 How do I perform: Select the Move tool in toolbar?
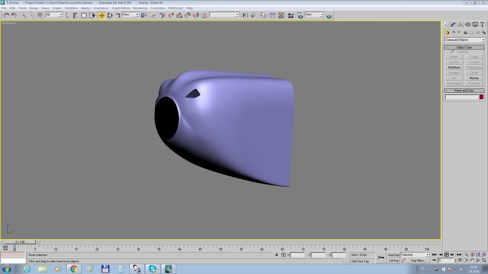[102, 15]
